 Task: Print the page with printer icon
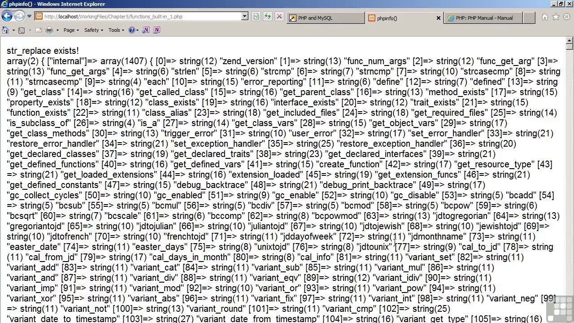tap(49, 30)
